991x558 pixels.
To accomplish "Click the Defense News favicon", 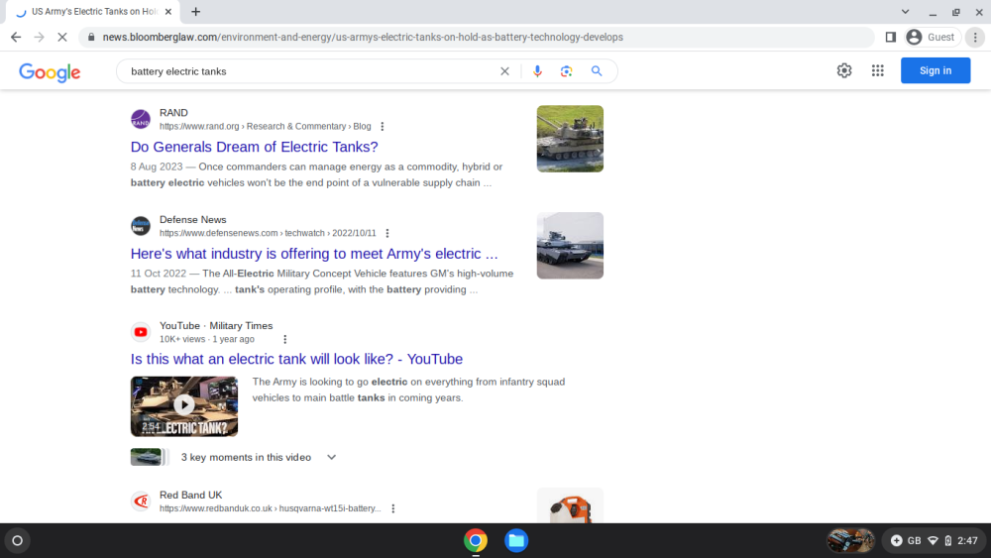I will (141, 226).
